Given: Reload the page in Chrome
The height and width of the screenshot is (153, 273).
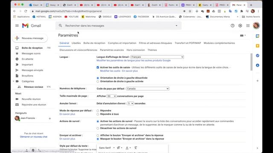Looking at the screenshot, I should point(26,11).
